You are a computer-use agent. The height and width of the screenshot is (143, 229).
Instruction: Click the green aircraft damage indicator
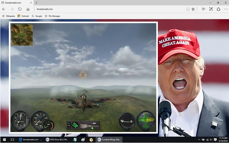pos(146,120)
